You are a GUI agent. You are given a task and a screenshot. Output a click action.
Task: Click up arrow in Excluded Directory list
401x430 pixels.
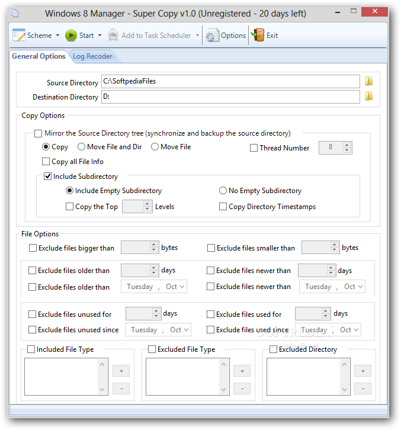pyautogui.click(x=345, y=364)
